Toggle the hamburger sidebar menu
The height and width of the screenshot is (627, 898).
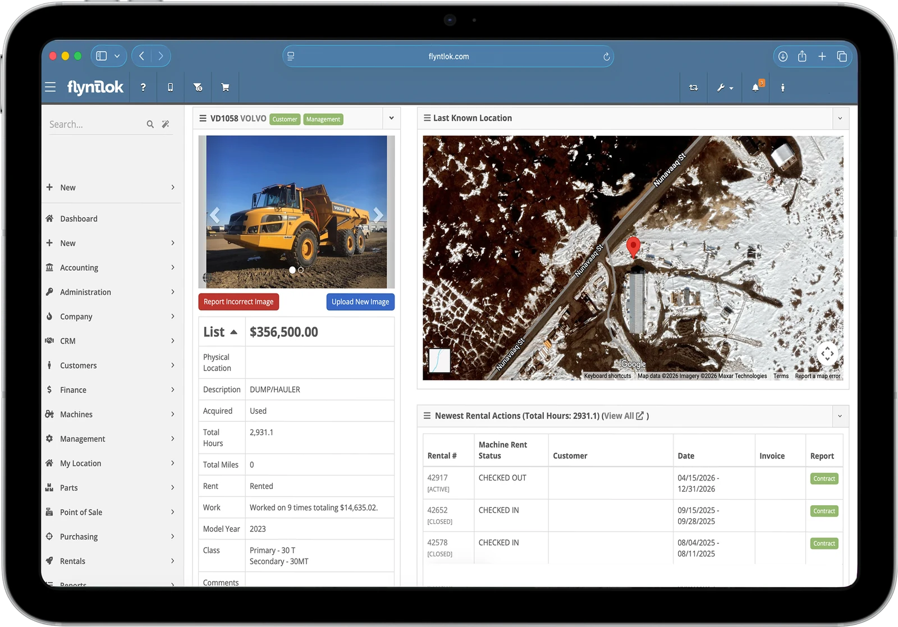51,87
